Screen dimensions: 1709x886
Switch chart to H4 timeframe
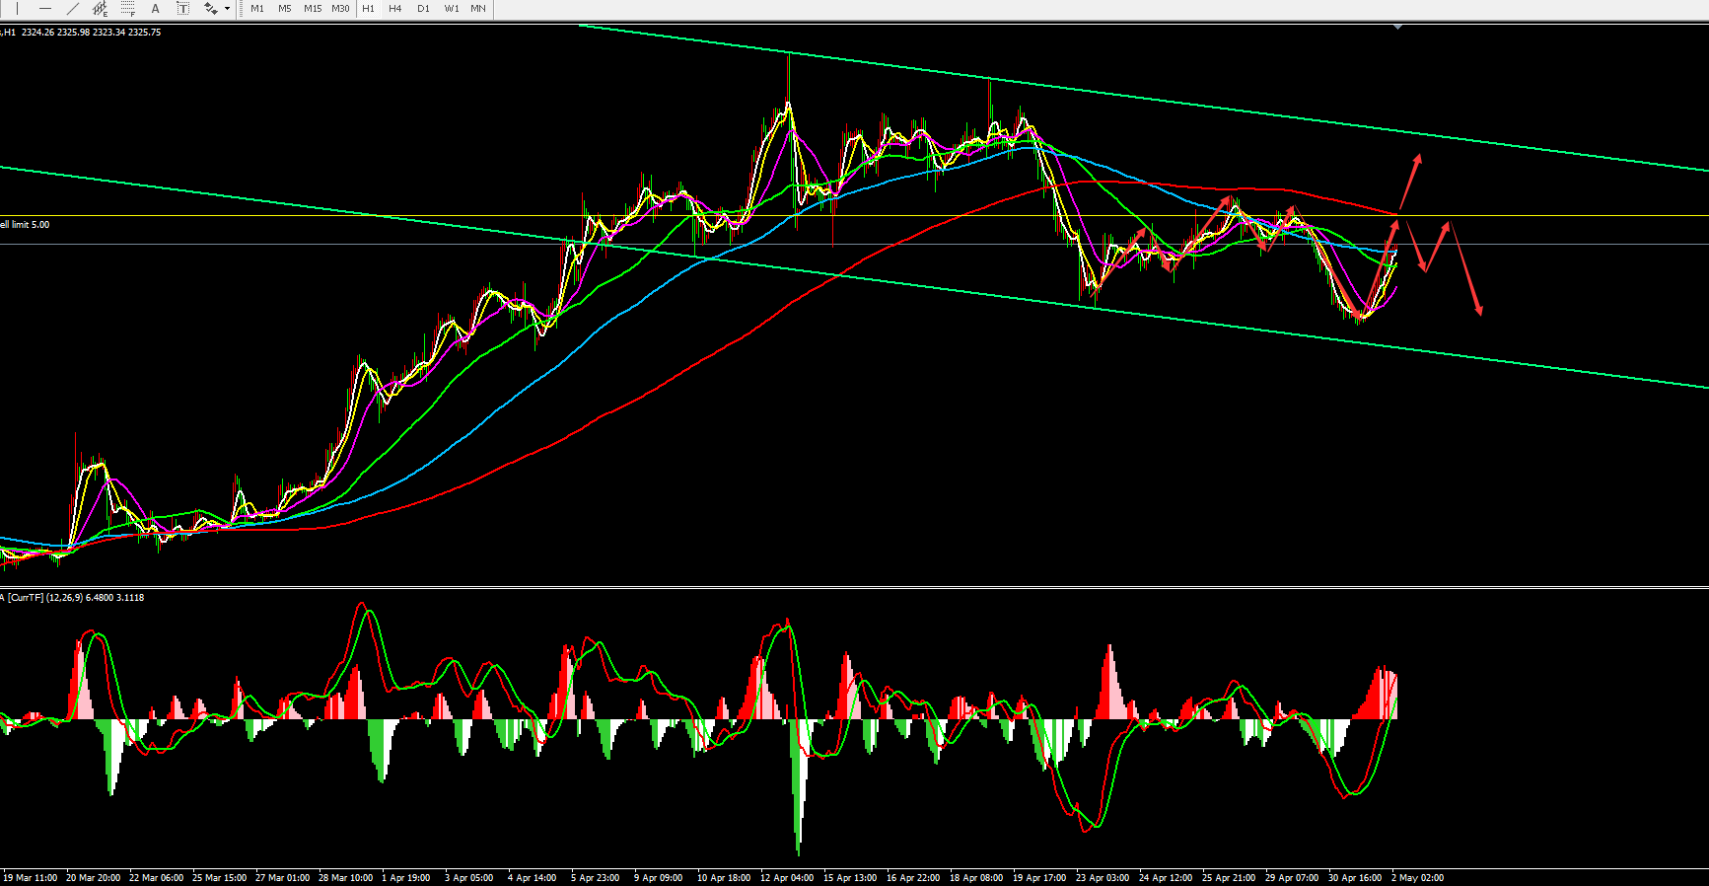[x=394, y=9]
